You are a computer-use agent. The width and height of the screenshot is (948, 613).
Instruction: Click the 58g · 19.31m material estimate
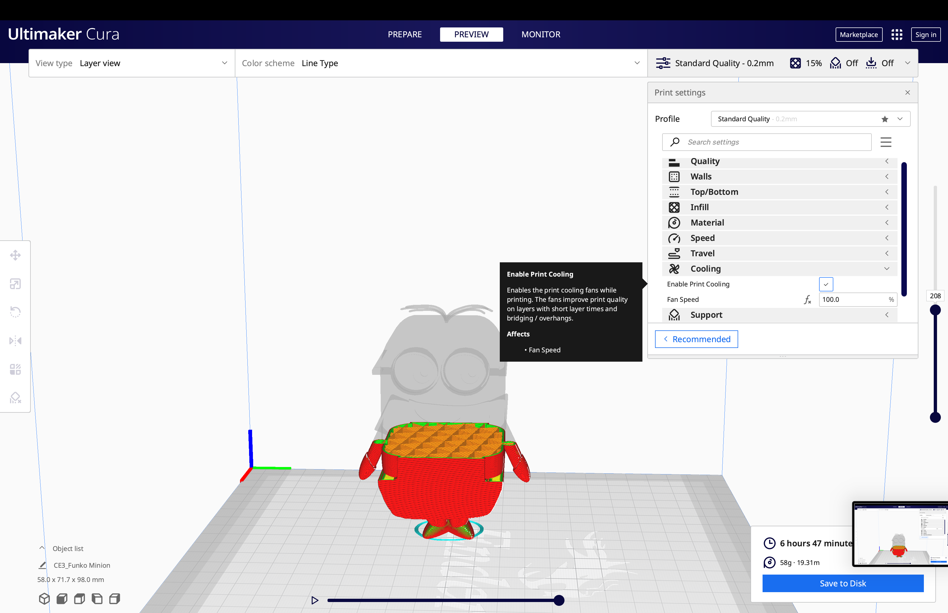pyautogui.click(x=799, y=563)
